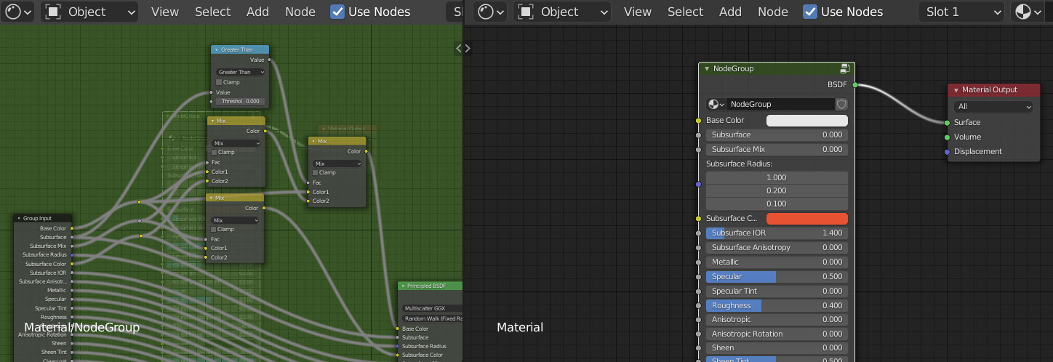Click Subsurface Radius socket on NodeGroup node
Image resolution: width=1053 pixels, height=362 pixels.
pos(698,184)
